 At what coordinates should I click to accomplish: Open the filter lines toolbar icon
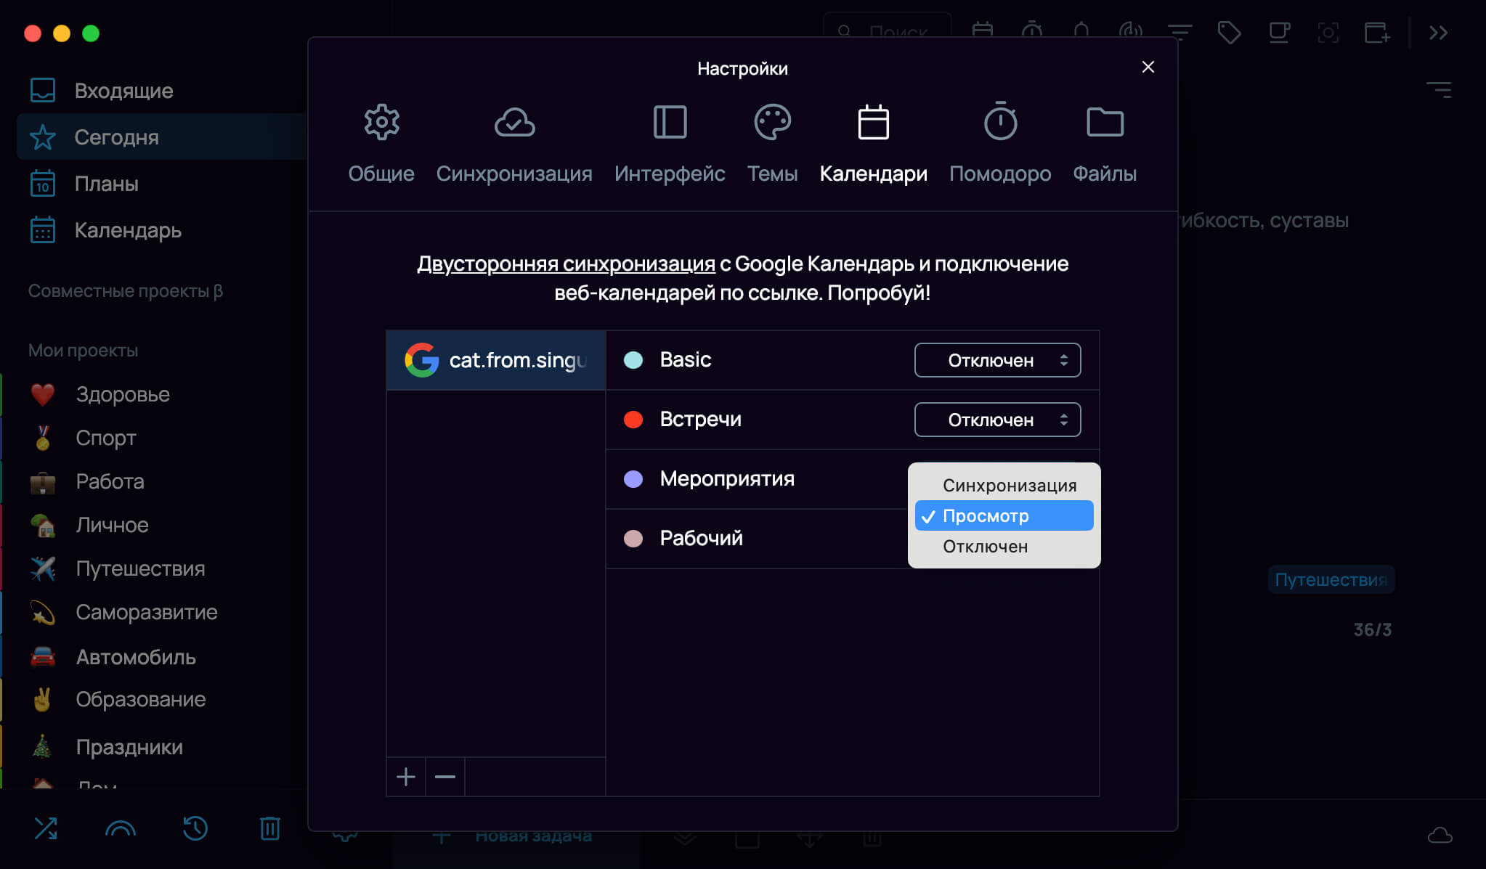1180,32
